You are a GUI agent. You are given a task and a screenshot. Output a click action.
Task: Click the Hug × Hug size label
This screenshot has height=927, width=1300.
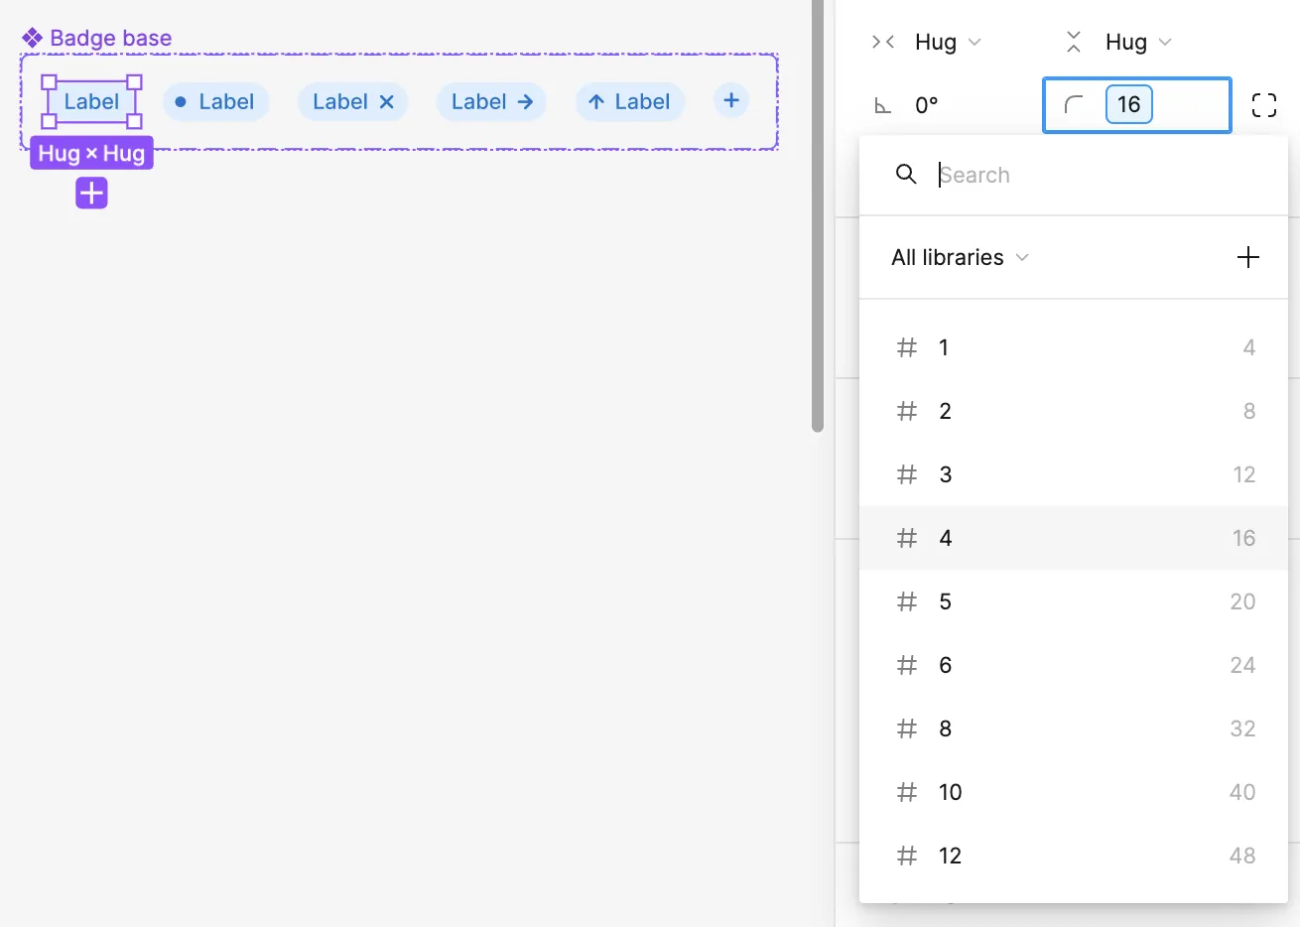(91, 154)
